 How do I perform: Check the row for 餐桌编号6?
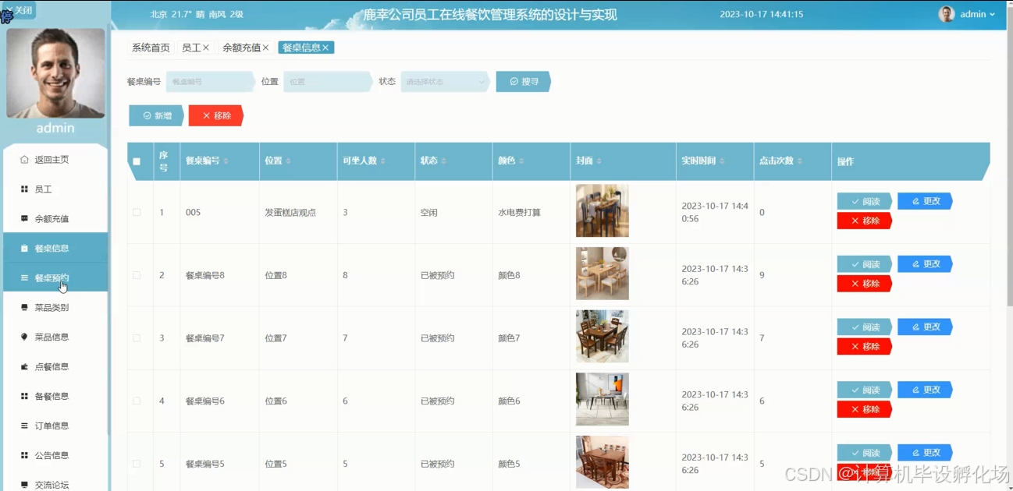(137, 401)
